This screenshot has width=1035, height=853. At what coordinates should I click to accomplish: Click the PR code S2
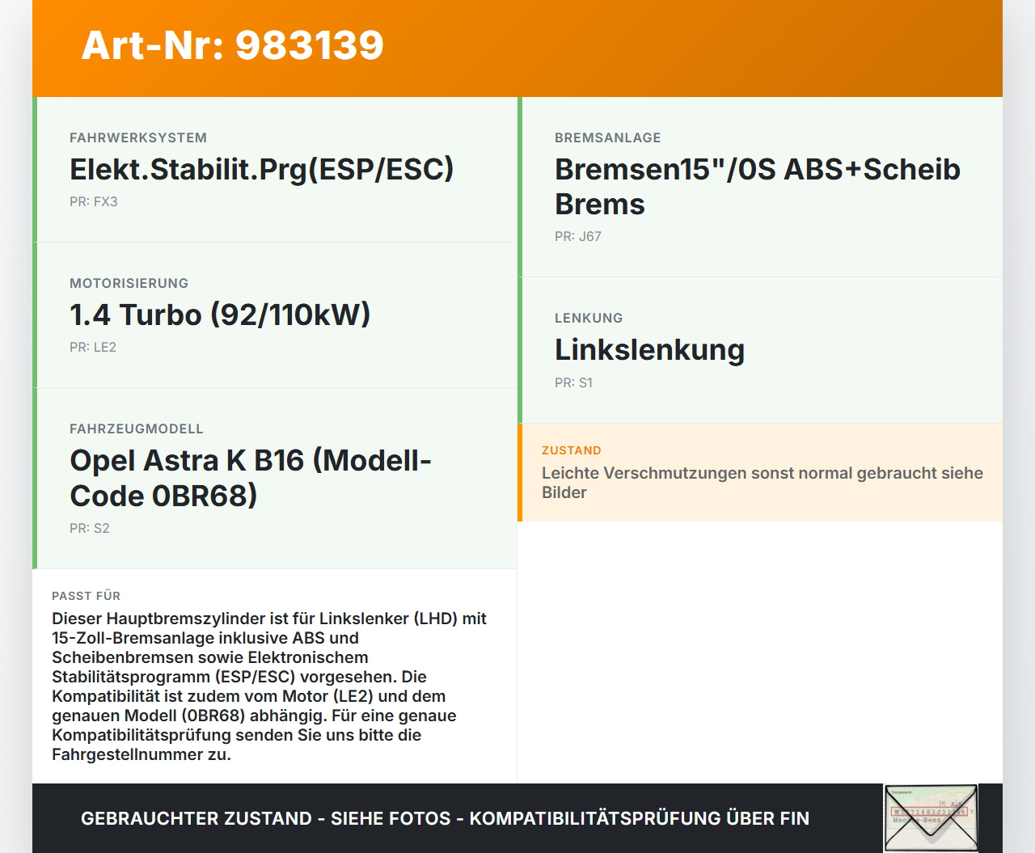coord(89,528)
